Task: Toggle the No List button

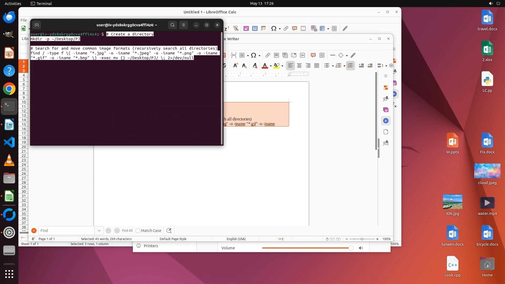Action: point(350,66)
